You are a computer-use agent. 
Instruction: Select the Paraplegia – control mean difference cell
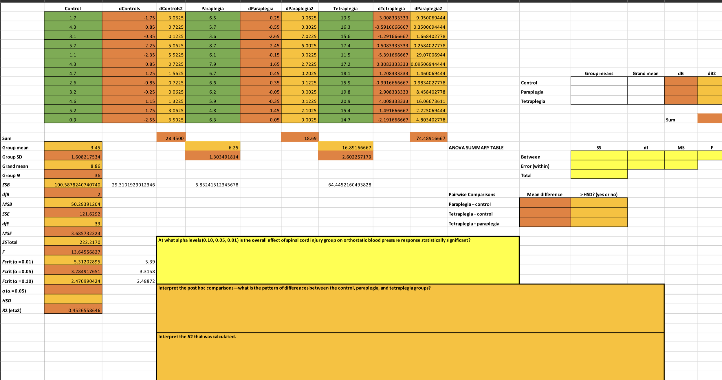544,203
